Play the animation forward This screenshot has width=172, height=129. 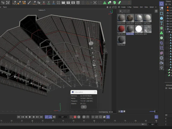pyautogui.click(x=30, y=117)
